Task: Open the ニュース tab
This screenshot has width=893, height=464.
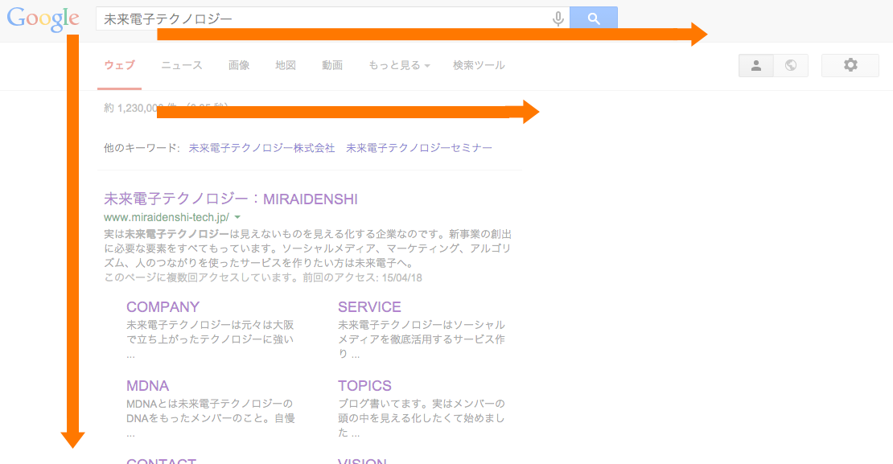Action: point(182,65)
